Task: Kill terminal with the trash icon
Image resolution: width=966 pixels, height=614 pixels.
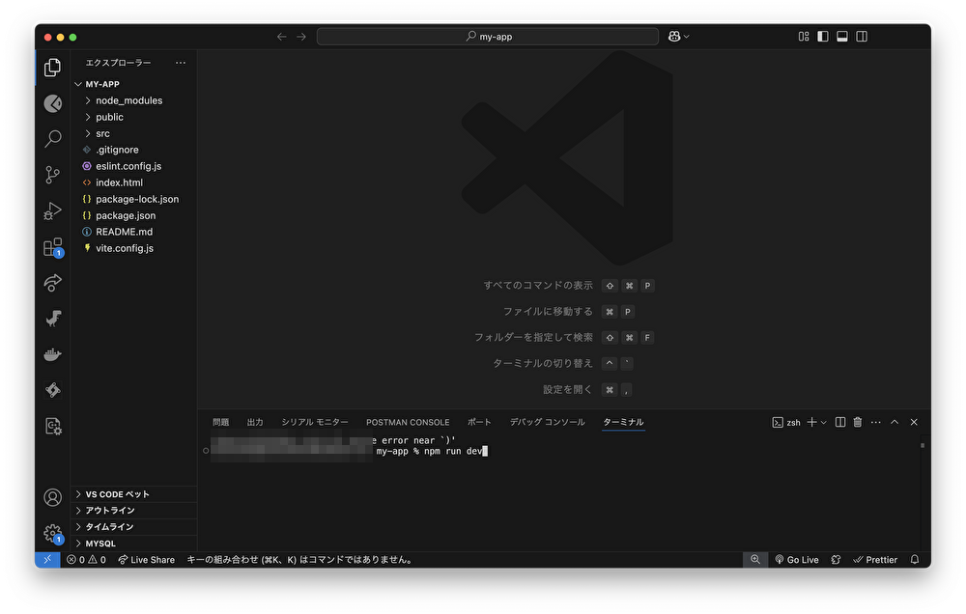Action: 857,422
